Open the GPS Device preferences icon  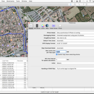point(37,26)
